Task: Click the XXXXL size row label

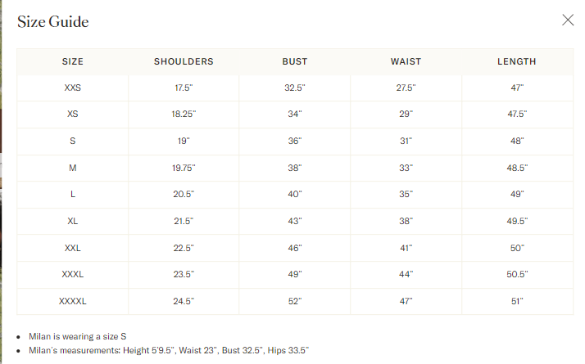Action: pos(73,301)
